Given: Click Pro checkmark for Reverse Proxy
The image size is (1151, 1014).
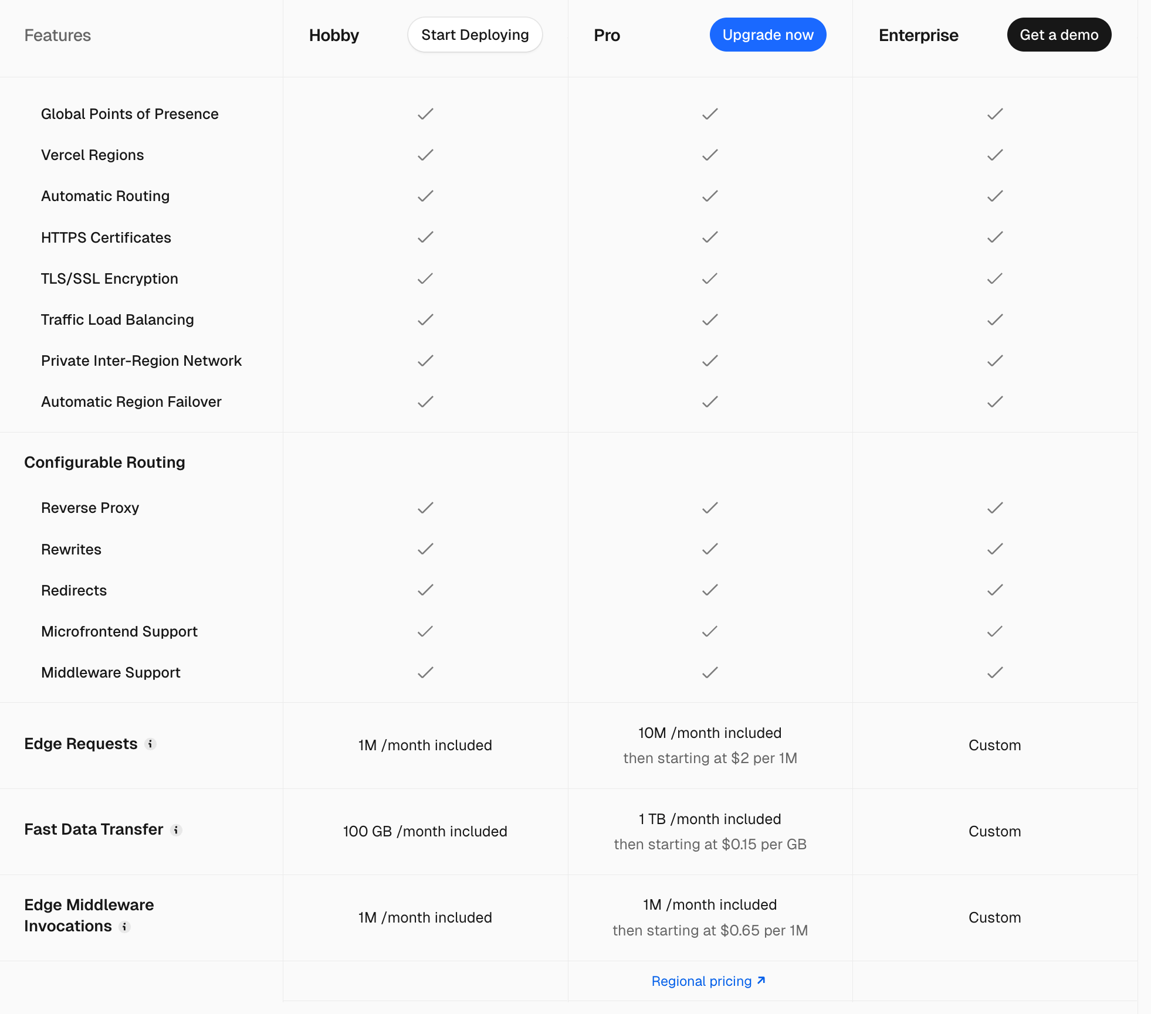Looking at the screenshot, I should click(x=710, y=508).
